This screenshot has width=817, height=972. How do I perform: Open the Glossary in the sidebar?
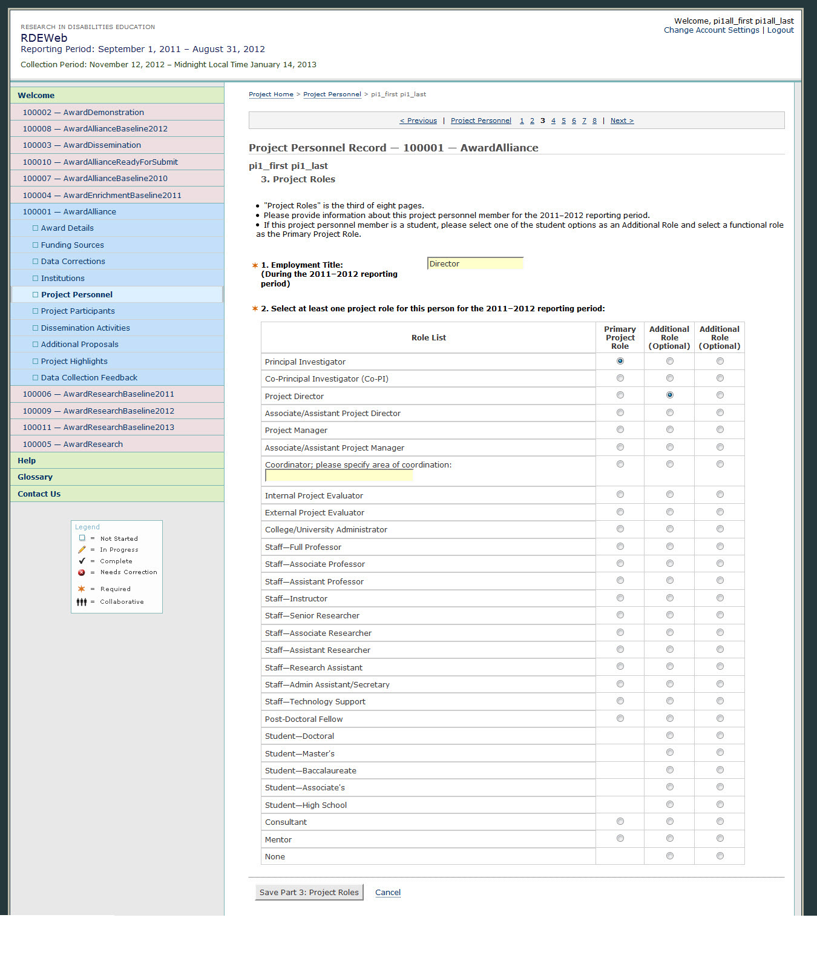[x=117, y=477]
